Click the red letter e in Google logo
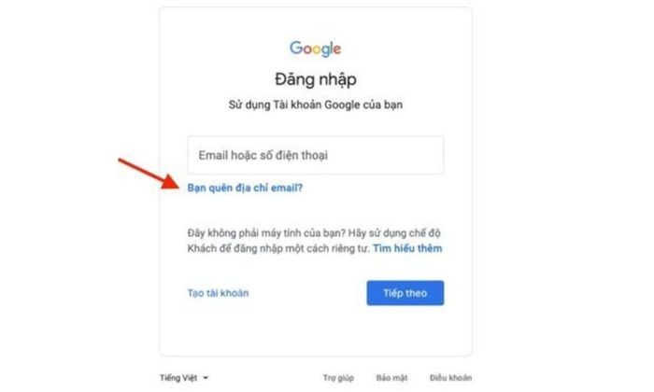Image resolution: width=654 pixels, height=392 pixels. tap(337, 49)
